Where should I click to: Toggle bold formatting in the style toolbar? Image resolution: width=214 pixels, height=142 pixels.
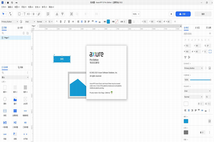[61, 21]
